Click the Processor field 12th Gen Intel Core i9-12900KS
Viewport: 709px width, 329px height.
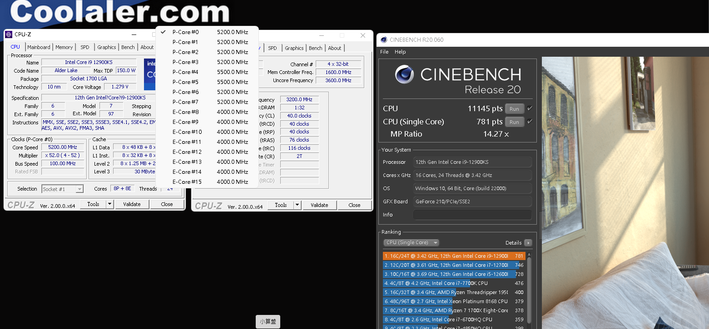point(472,162)
